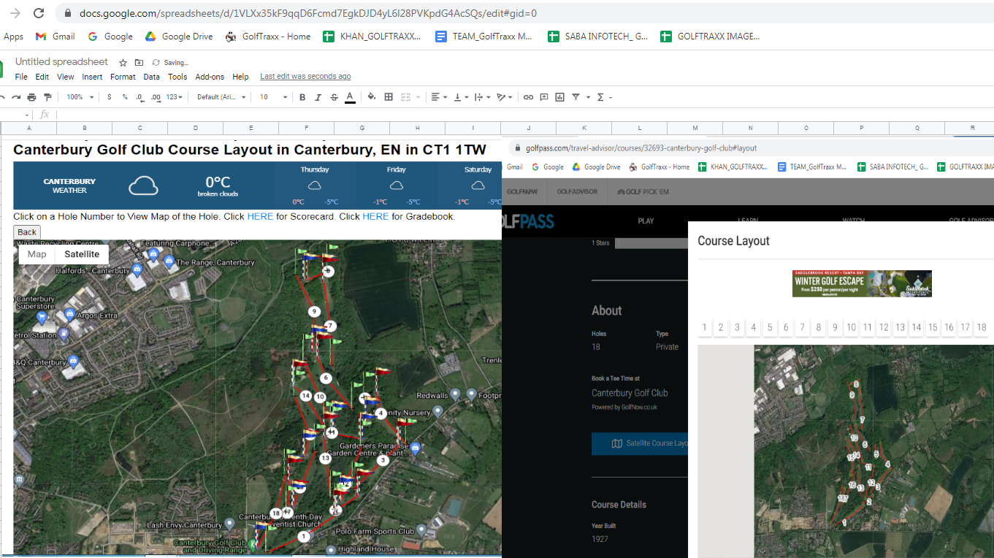Toggle bold formatting

[x=302, y=97]
